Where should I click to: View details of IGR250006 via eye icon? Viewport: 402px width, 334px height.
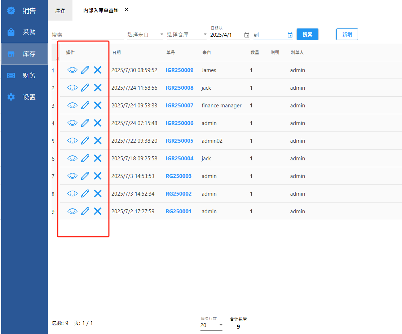72,123
